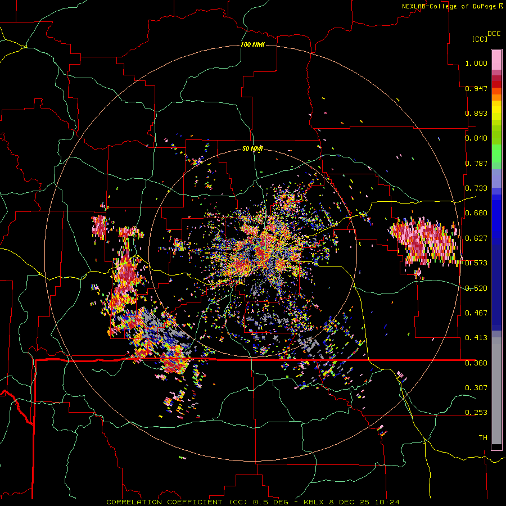Click the 0.520 legend value
The width and height of the screenshot is (506, 506).
point(476,288)
